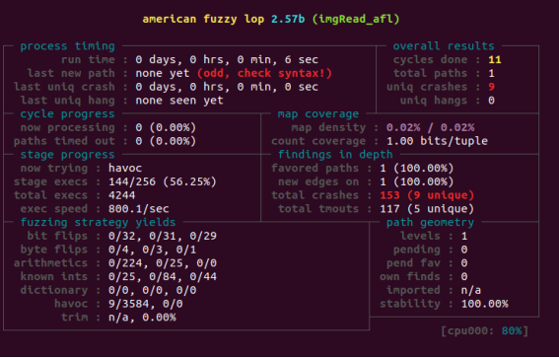The image size is (559, 358).
Task: Click the 'cycle progress' section header
Action: [67, 113]
